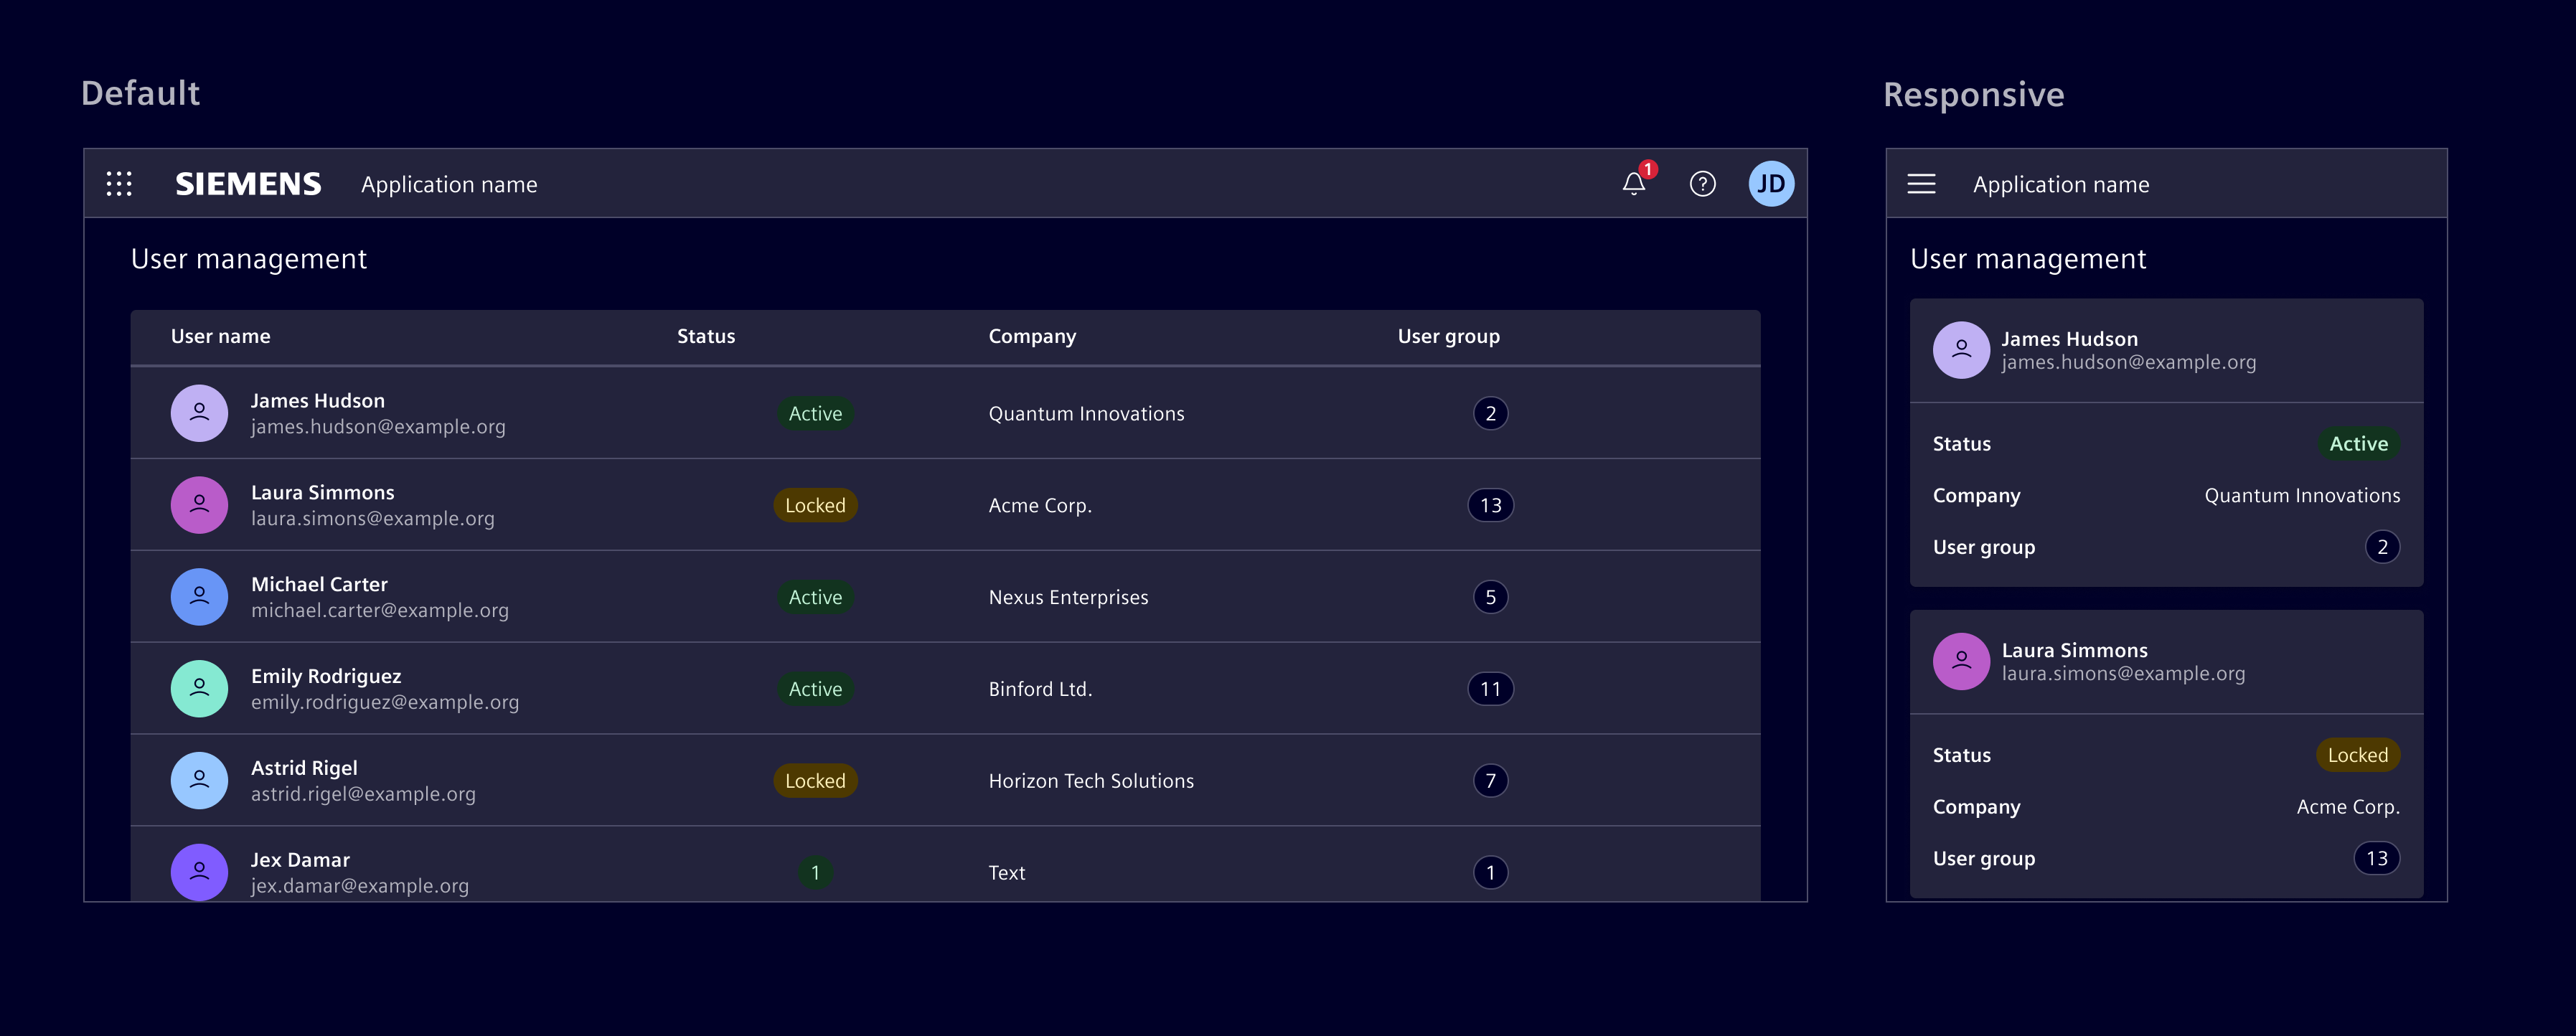Click the SIEMENS logo
This screenshot has height=1036, width=2576.
coord(249,183)
